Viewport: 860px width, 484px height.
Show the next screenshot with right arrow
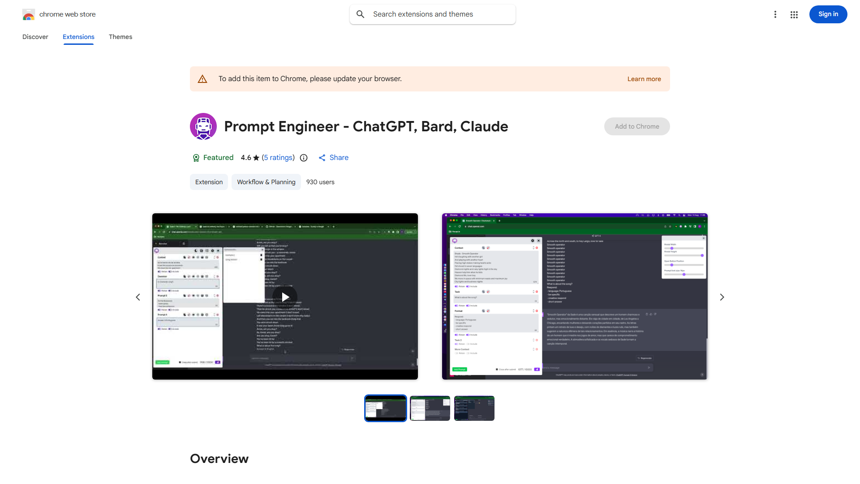[722, 297]
